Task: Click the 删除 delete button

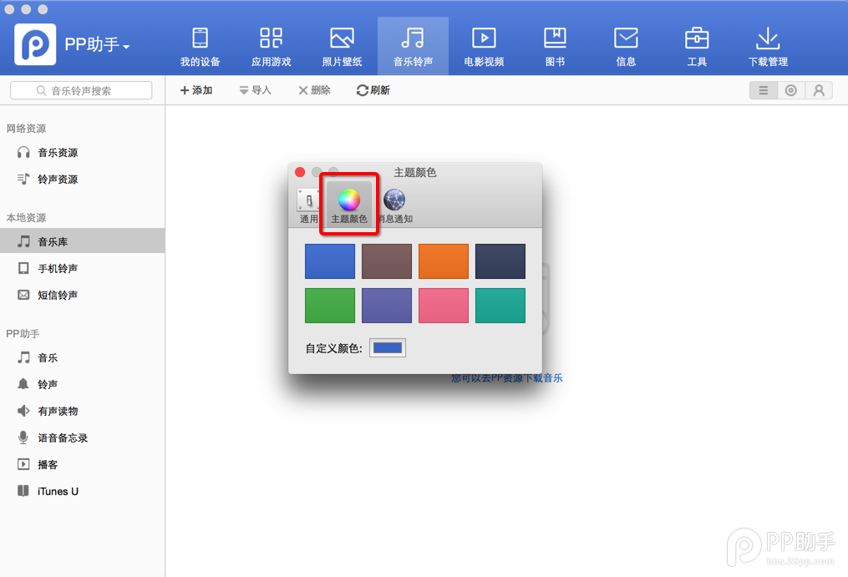Action: (x=314, y=90)
